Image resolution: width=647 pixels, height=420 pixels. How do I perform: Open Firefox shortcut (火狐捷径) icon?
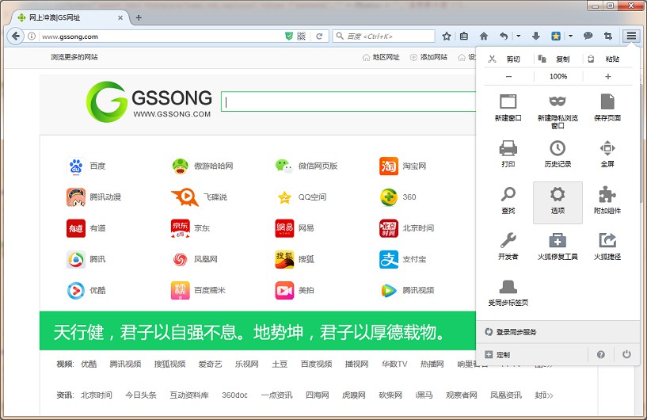pyautogui.click(x=607, y=246)
